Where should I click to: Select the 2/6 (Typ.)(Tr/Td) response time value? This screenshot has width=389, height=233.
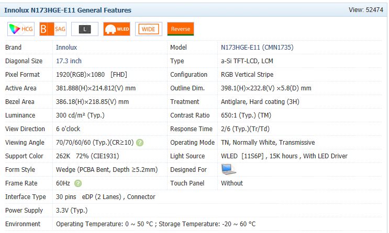(245, 129)
